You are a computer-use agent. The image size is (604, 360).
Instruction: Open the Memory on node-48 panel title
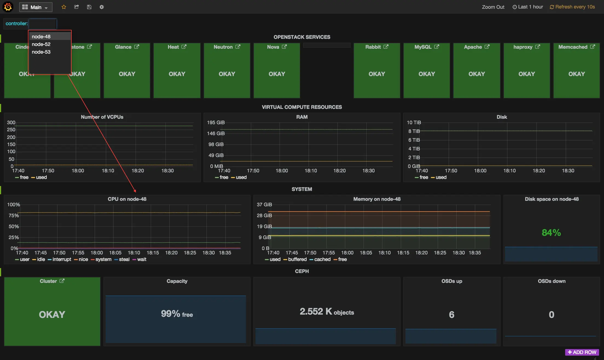coord(377,199)
